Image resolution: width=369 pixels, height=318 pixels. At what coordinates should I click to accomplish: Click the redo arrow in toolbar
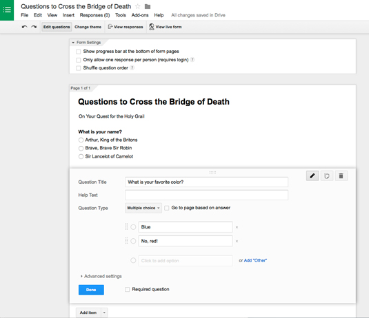pyautogui.click(x=34, y=27)
